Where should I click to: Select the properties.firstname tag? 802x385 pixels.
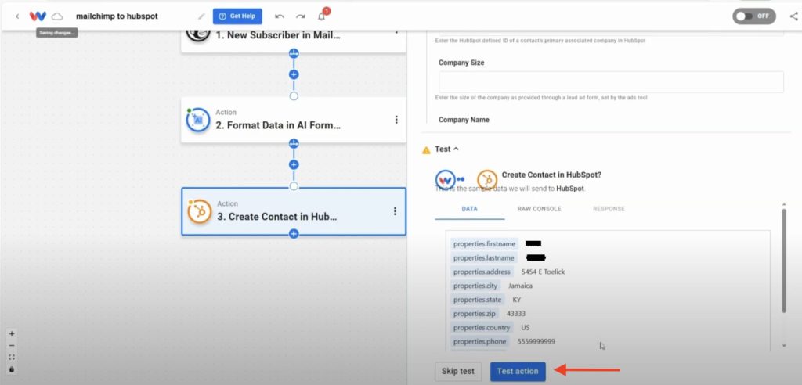pyautogui.click(x=484, y=244)
